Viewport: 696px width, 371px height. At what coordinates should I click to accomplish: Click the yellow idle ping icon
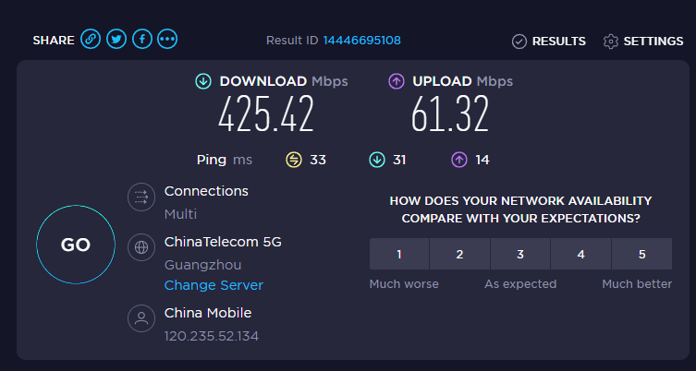point(293,160)
